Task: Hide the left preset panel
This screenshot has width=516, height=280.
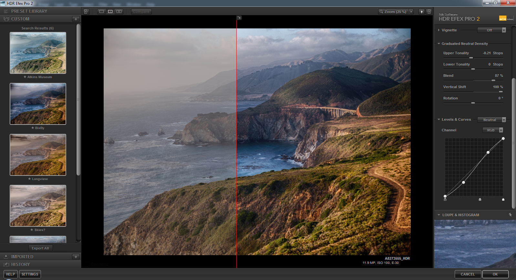Action: click(86, 12)
